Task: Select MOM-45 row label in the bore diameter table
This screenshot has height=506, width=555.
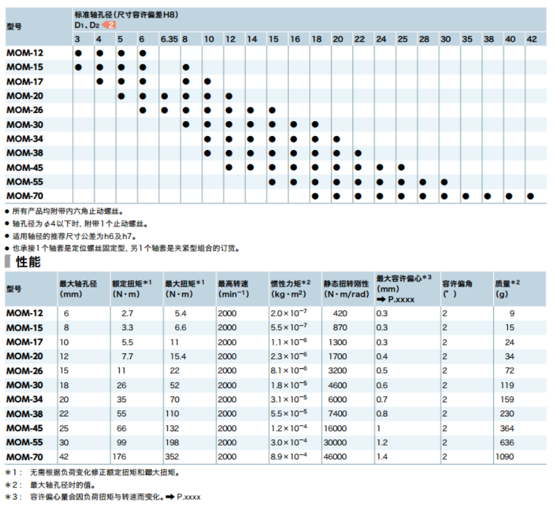Action: tap(25, 167)
